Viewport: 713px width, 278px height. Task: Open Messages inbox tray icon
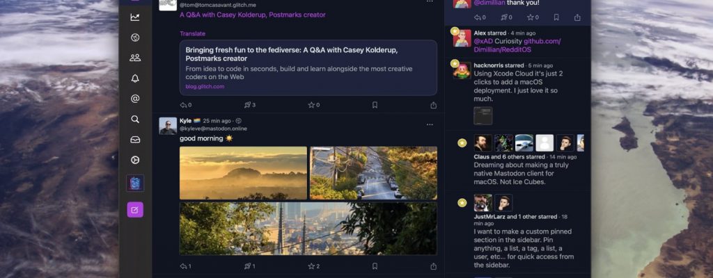pos(135,140)
